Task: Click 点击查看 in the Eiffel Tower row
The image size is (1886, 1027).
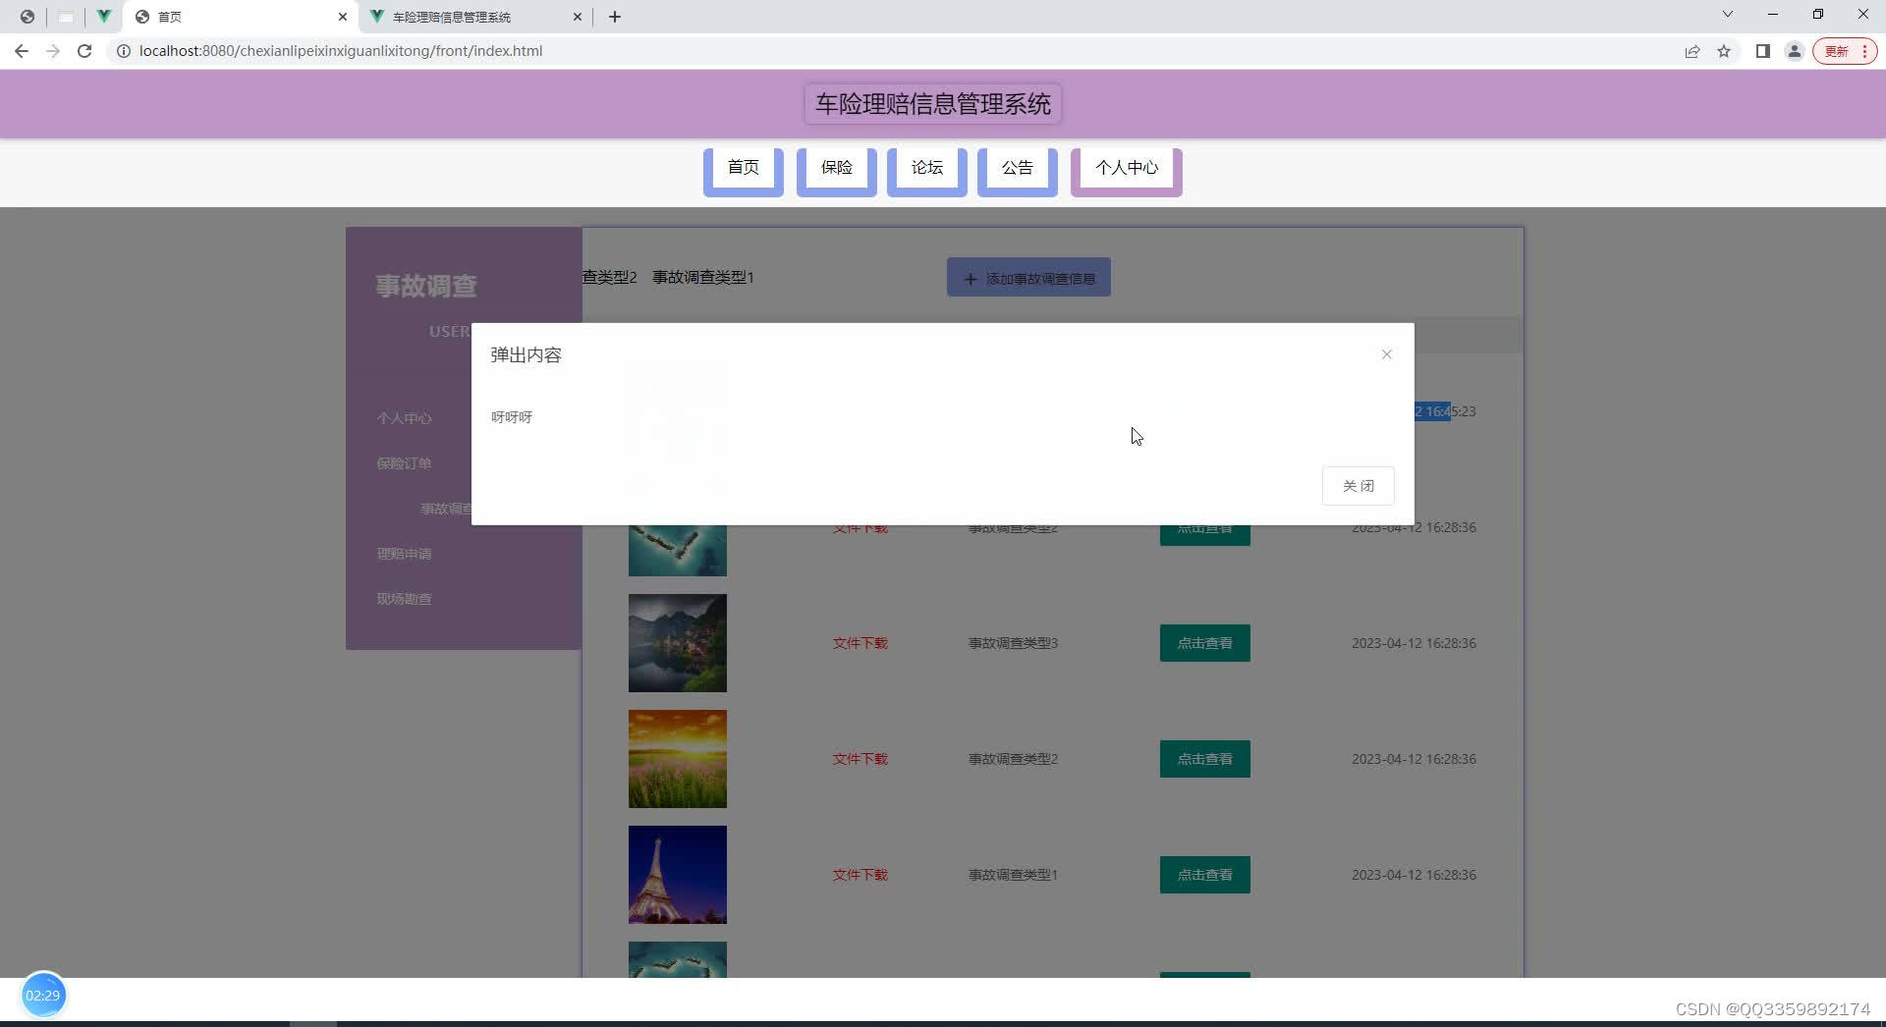Action: point(1204,875)
